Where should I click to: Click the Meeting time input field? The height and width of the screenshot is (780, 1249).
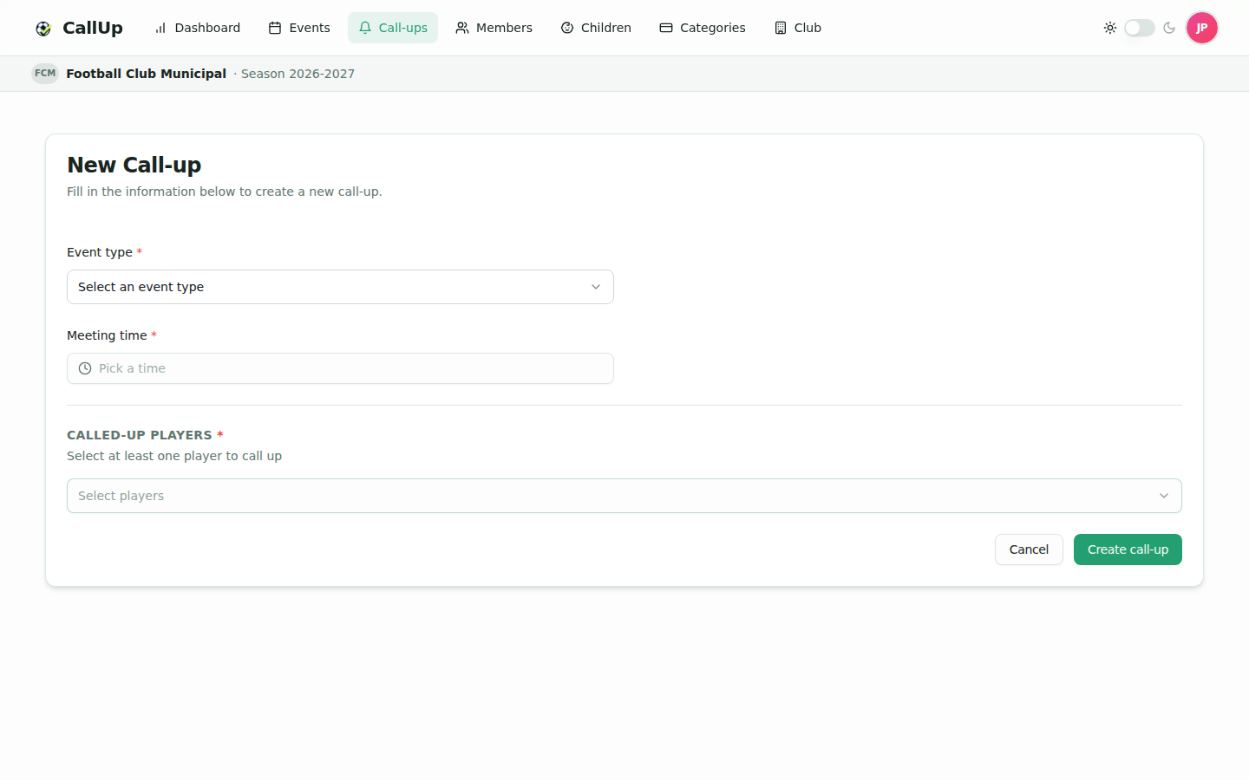pyautogui.click(x=340, y=368)
